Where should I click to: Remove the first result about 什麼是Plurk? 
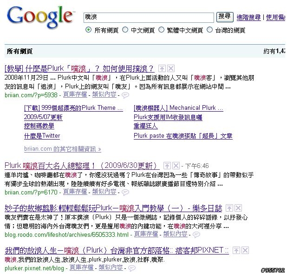point(171,69)
